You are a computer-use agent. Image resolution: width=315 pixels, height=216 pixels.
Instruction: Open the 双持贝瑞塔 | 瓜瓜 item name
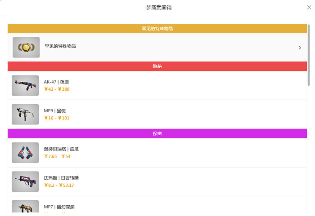click(x=61, y=149)
